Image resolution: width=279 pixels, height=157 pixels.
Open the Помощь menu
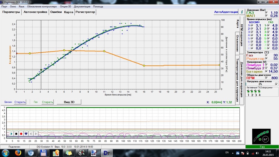pyautogui.click(x=98, y=7)
